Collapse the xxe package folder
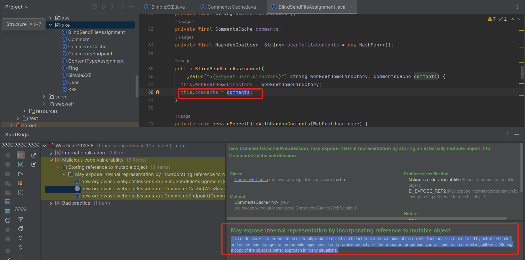525x260 pixels. pos(50,25)
